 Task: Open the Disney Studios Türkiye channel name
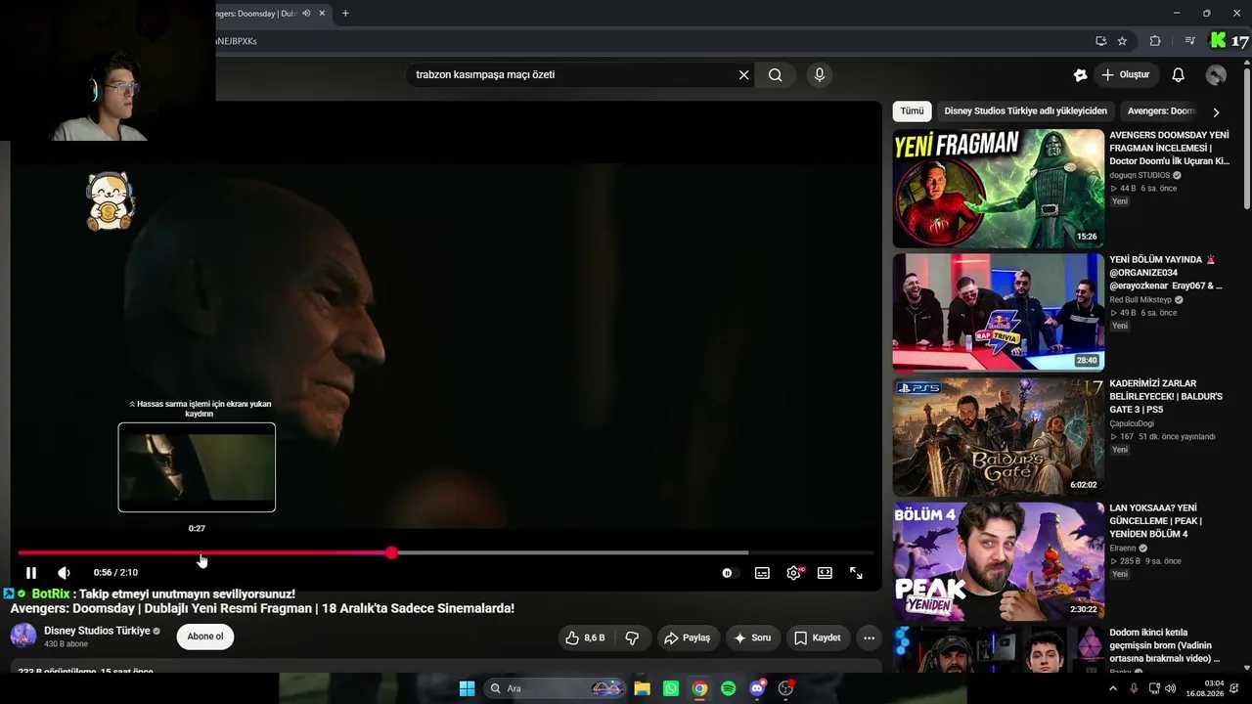click(97, 631)
